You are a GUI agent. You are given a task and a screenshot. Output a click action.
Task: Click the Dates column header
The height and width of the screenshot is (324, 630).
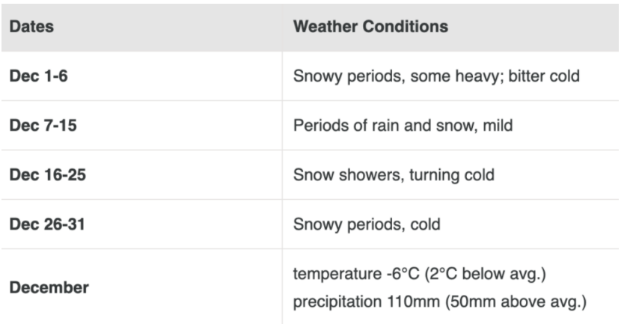[141, 27]
